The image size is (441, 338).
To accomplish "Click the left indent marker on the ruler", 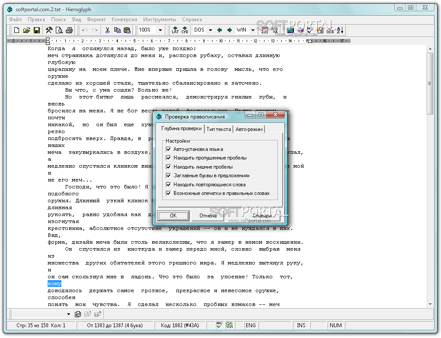I will point(48,41).
